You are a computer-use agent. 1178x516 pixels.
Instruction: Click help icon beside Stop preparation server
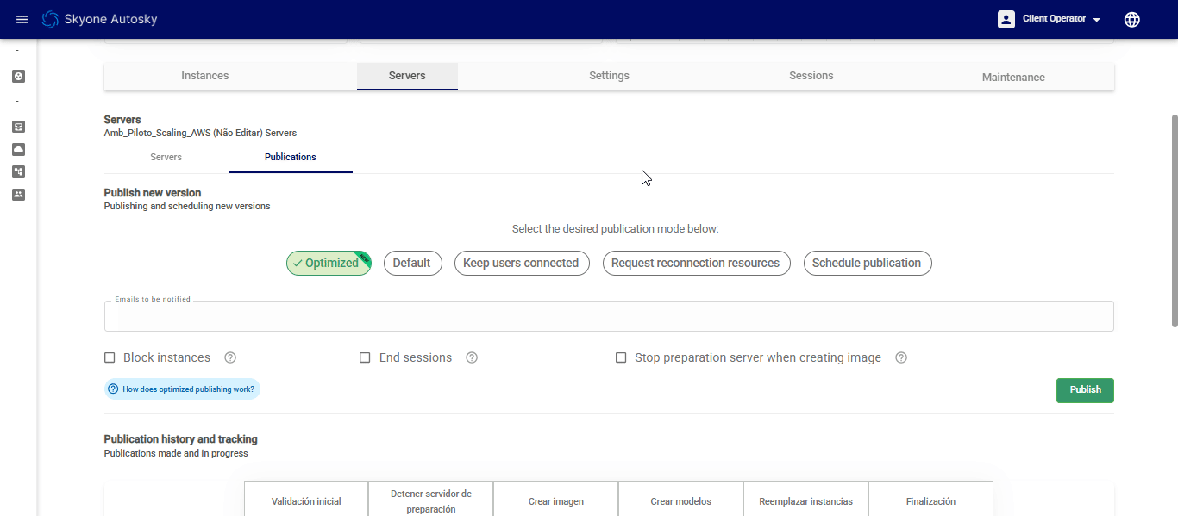901,357
